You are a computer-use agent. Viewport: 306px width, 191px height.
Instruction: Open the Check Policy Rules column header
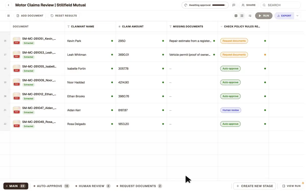[x=243, y=26]
